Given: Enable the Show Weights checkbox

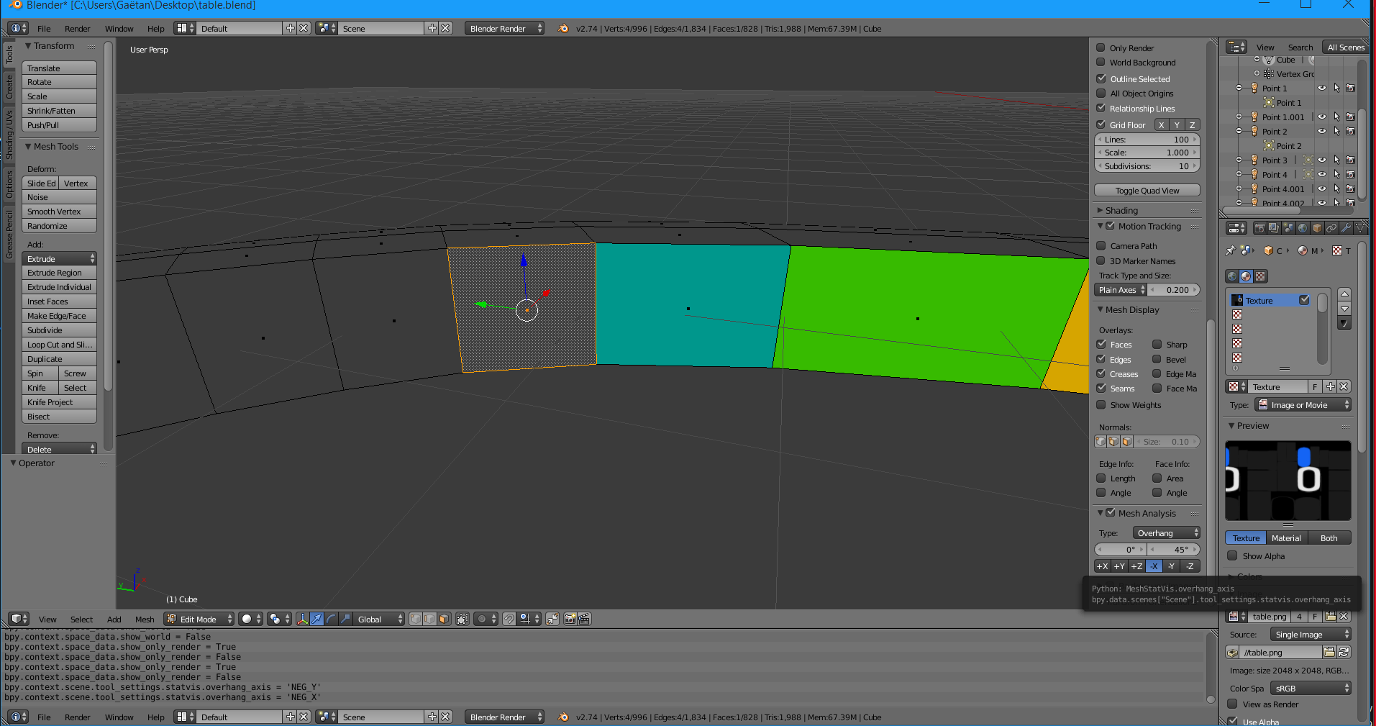Looking at the screenshot, I should click(x=1101, y=405).
